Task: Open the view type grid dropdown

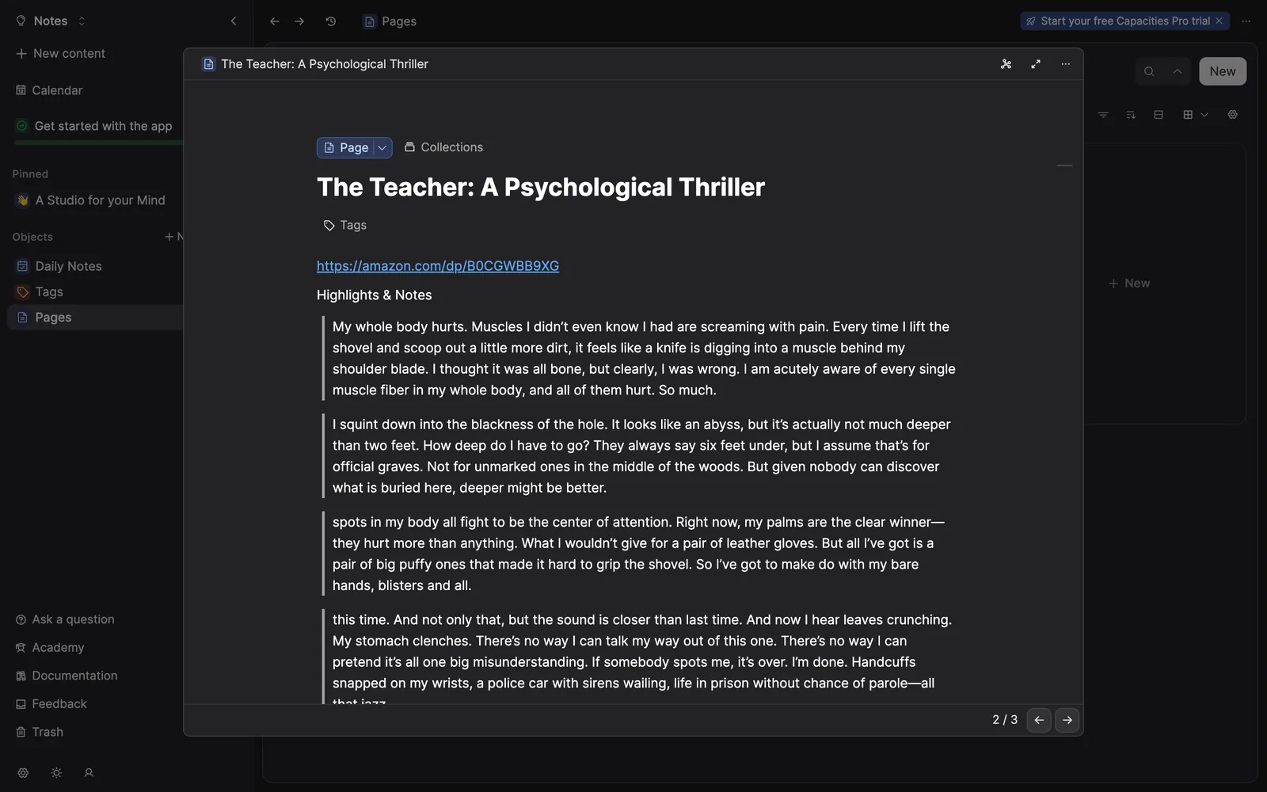Action: tap(1195, 115)
